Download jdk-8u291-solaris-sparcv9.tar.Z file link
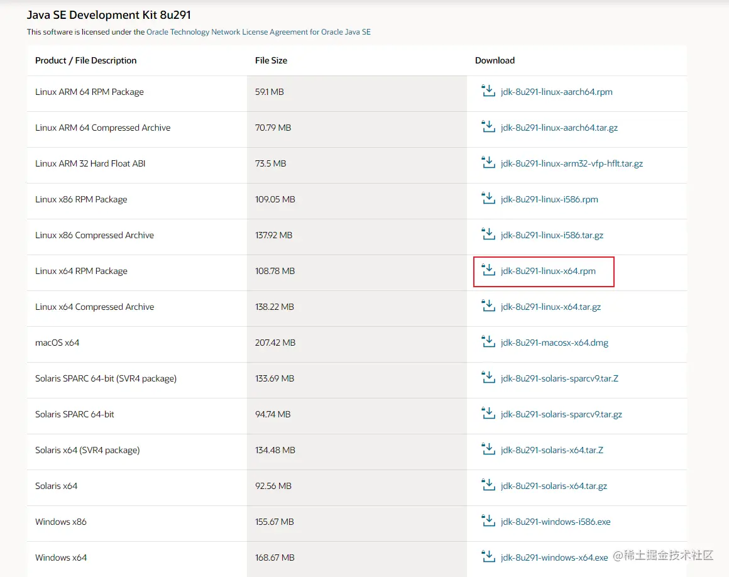The height and width of the screenshot is (577, 729). pos(560,378)
